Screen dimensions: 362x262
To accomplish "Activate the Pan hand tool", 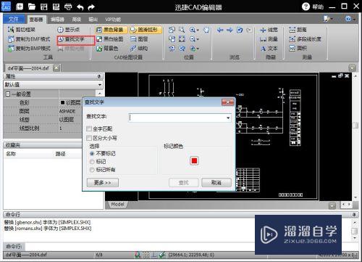I will (206, 30).
